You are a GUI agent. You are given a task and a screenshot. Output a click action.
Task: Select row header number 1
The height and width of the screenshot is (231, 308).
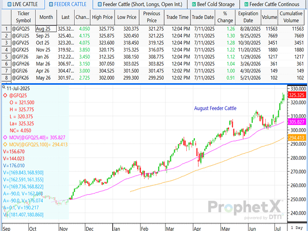6,29
